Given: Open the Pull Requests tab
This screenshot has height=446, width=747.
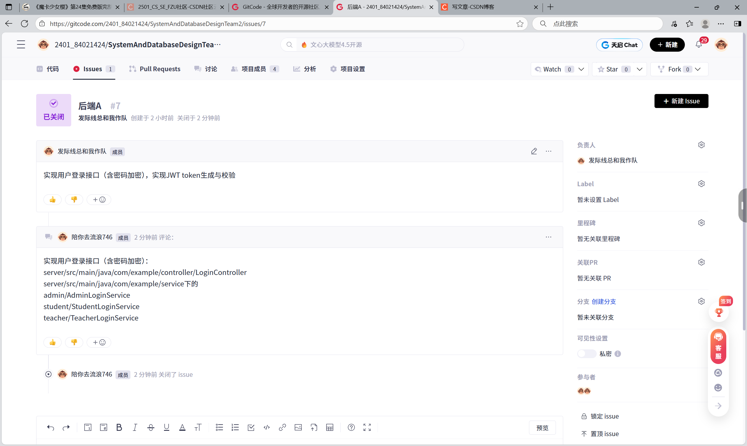Looking at the screenshot, I should (154, 69).
